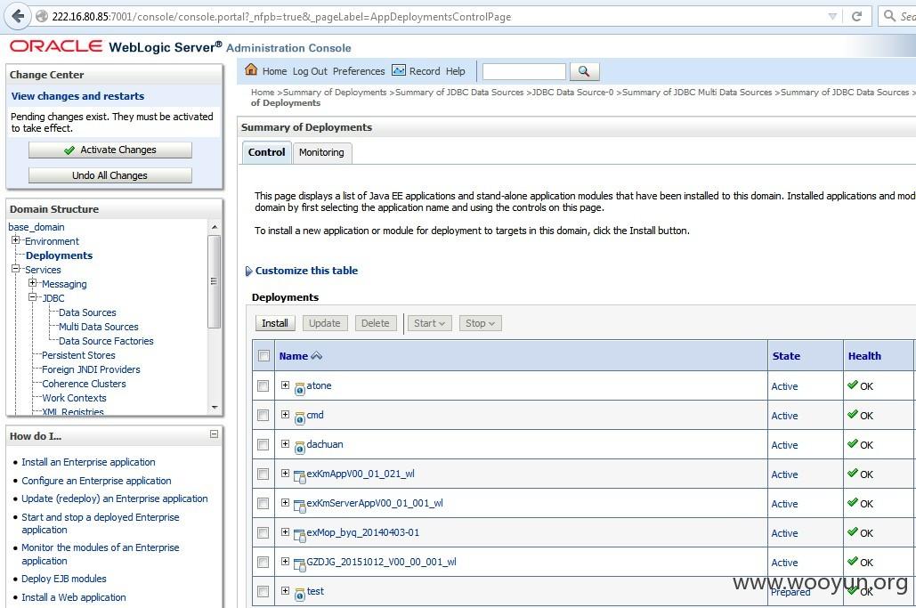Click the exMop_byq_20140403-01 application icon
This screenshot has width=916, height=608.
coord(300,535)
